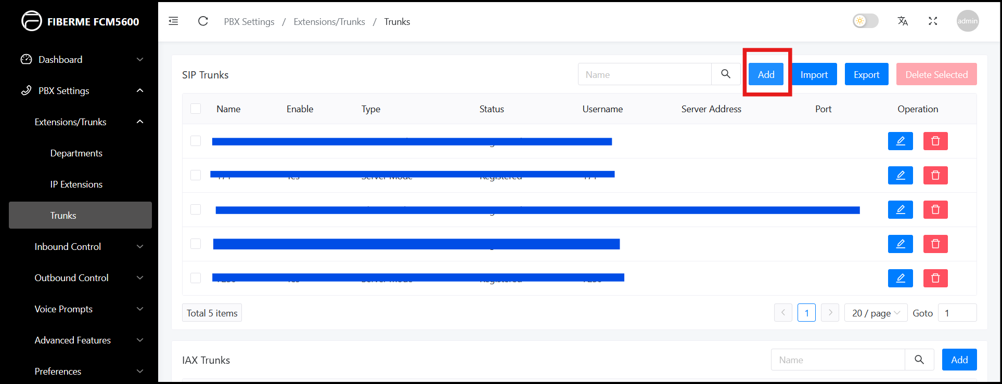Search SIP trunks magnifier icon
1002x384 pixels.
pyautogui.click(x=726, y=74)
